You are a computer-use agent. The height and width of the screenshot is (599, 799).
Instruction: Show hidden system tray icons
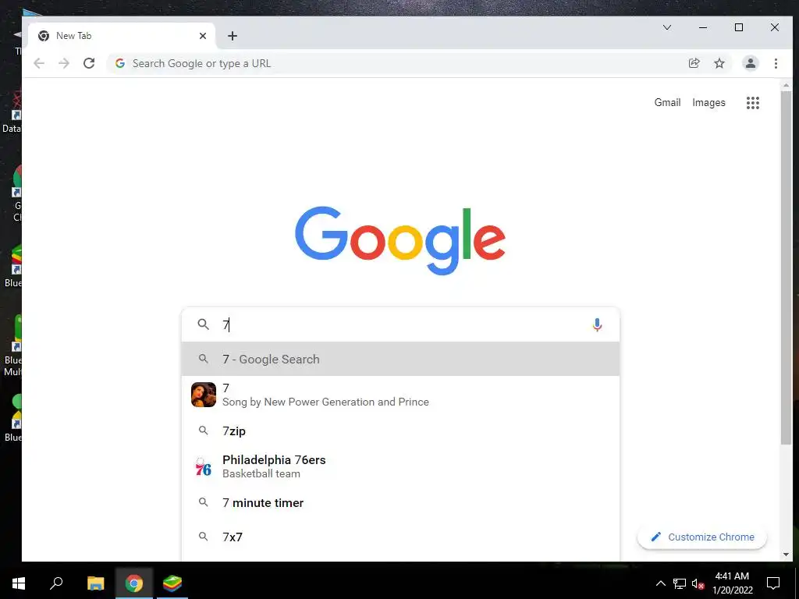tap(660, 583)
